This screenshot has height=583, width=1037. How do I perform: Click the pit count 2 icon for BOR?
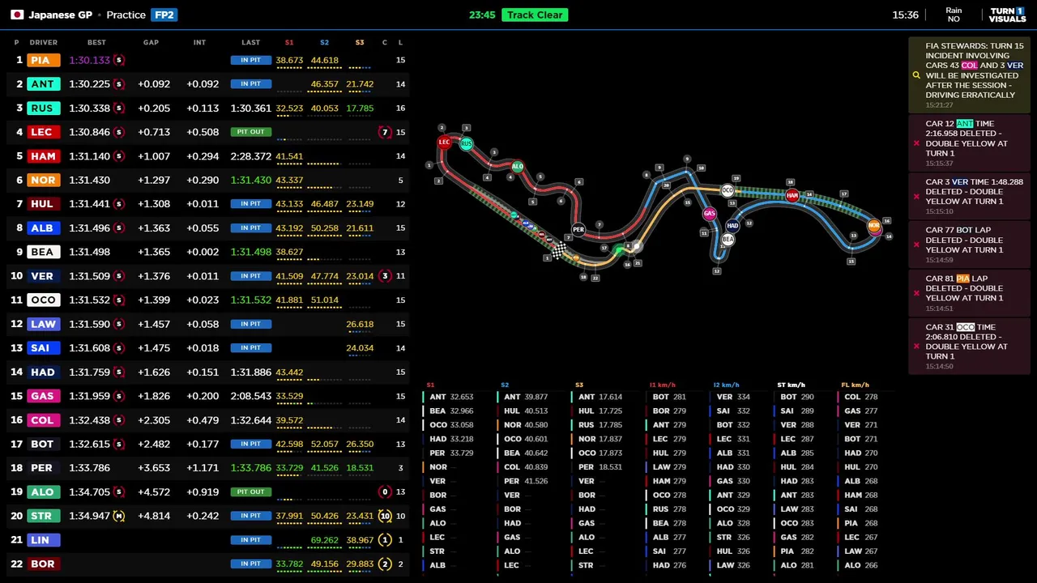385,564
